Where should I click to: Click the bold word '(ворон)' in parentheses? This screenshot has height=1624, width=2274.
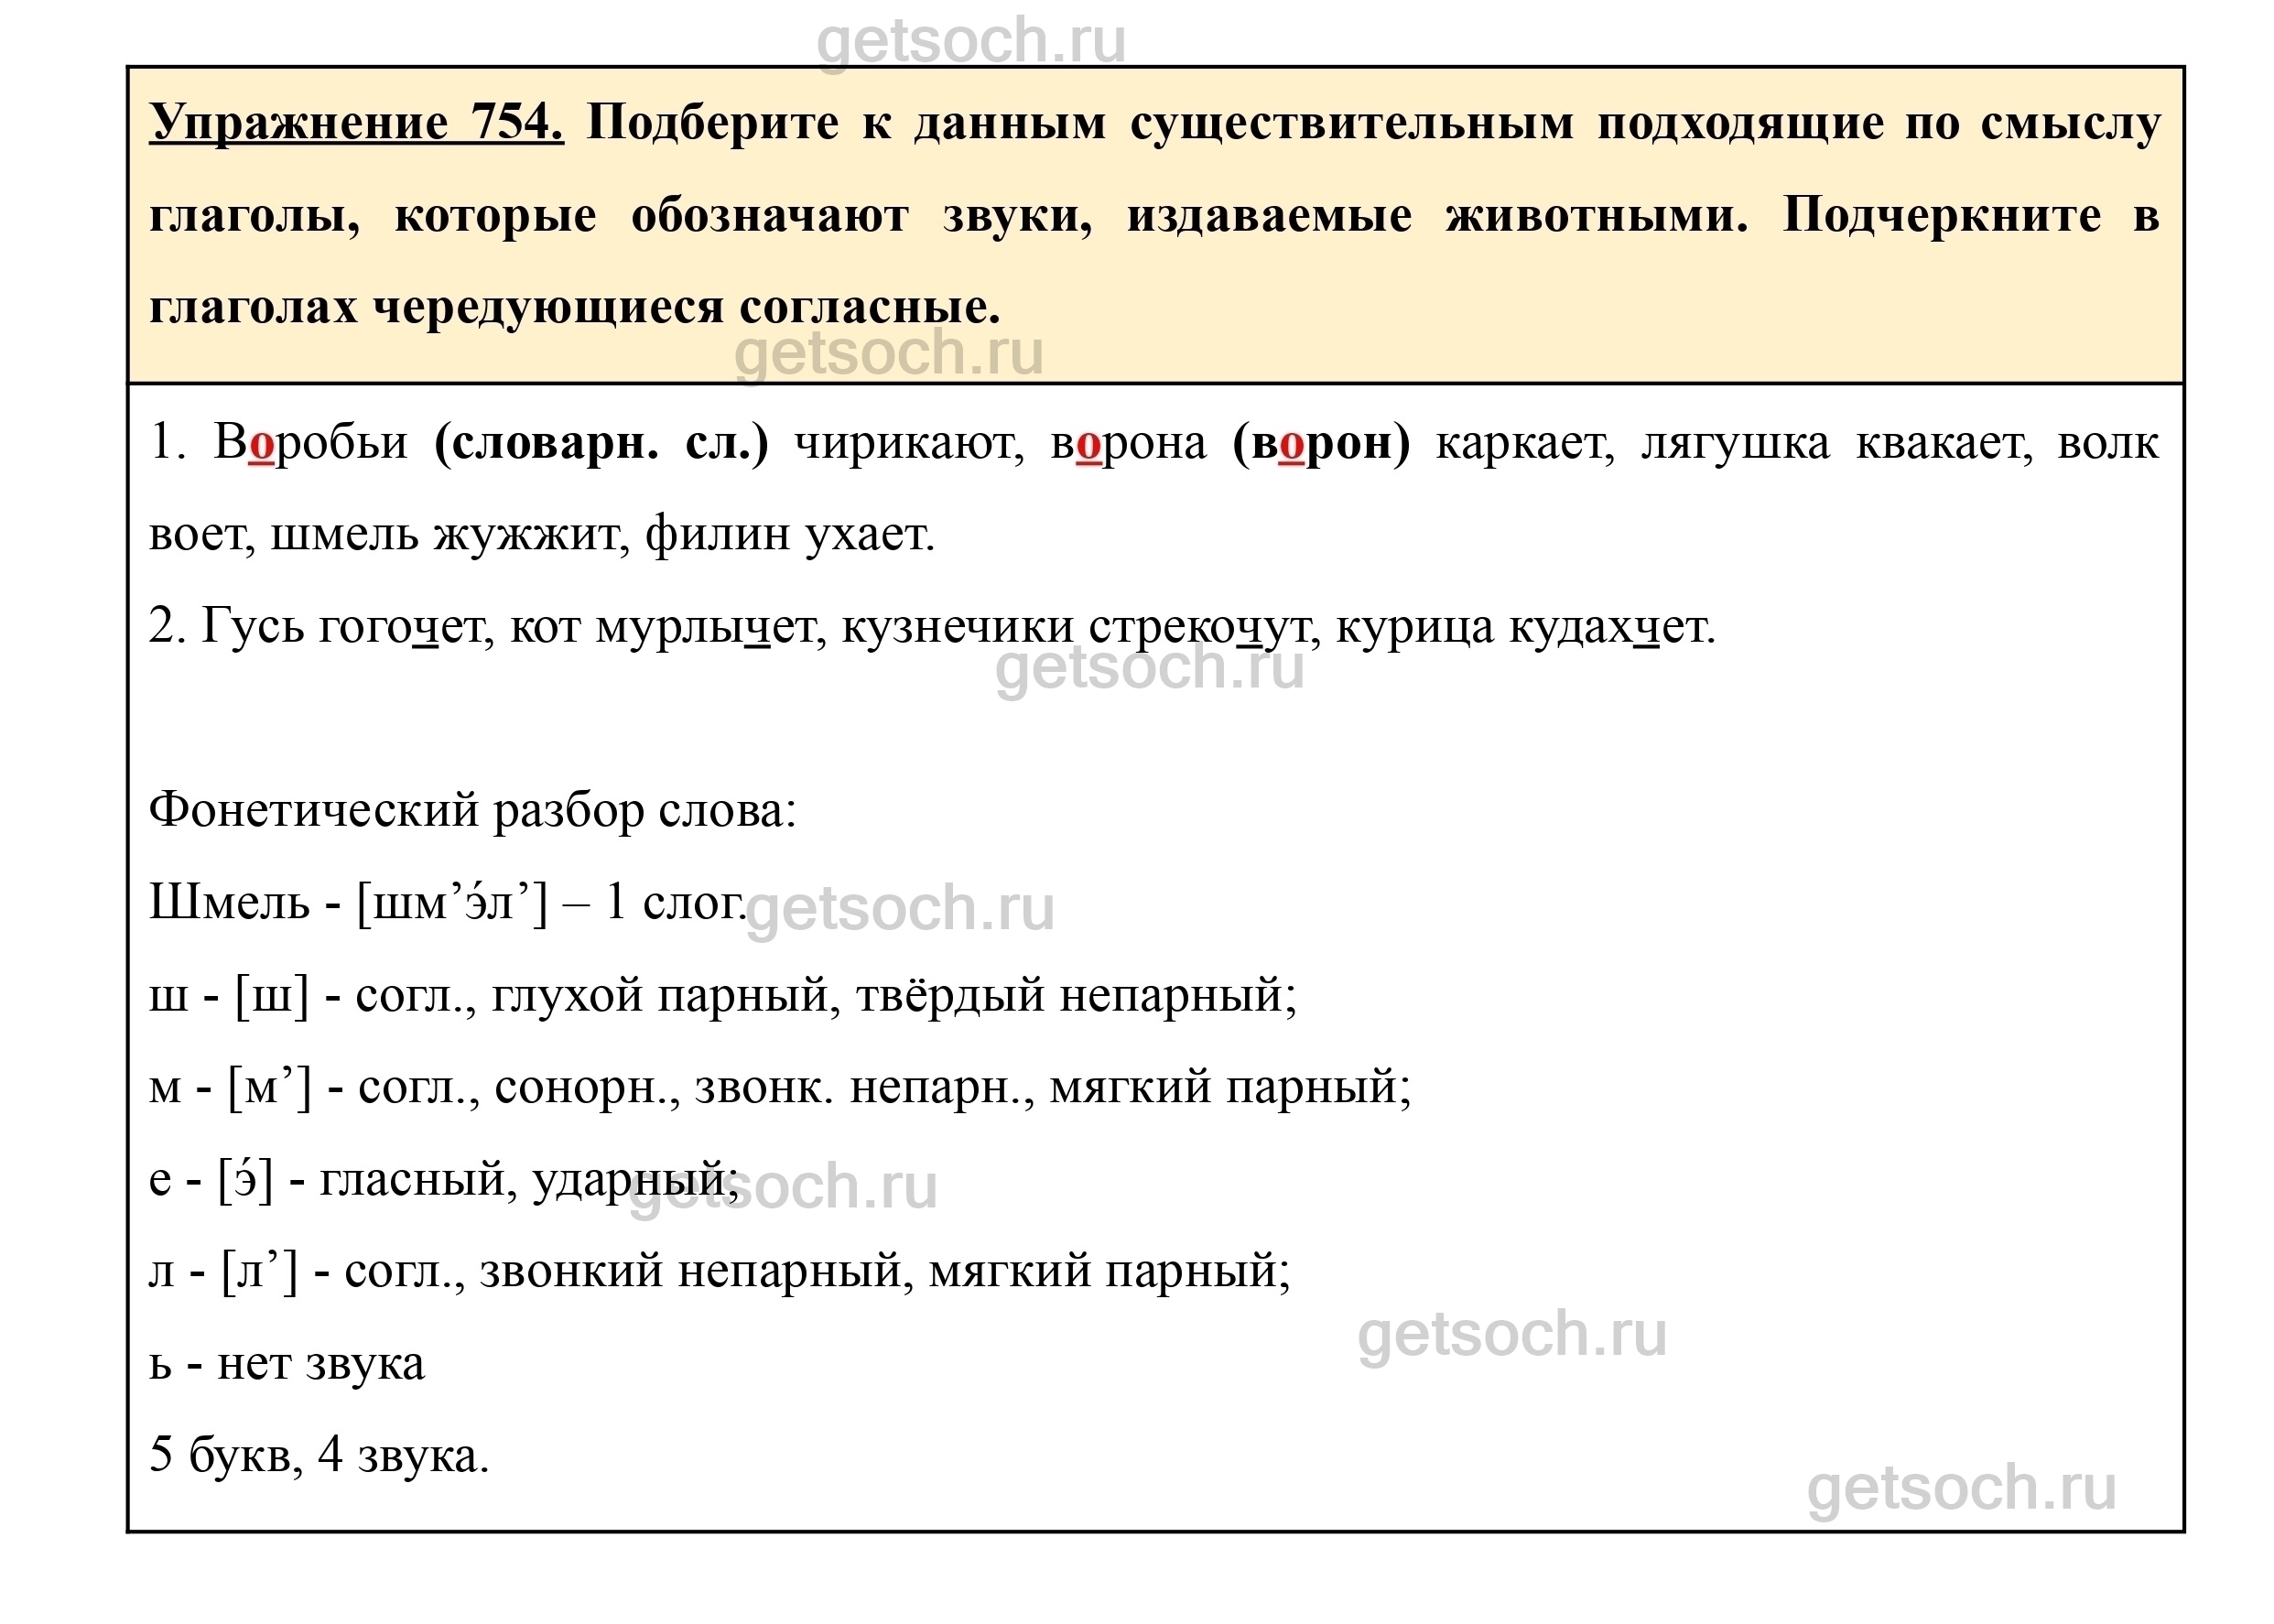pyautogui.click(x=1321, y=442)
